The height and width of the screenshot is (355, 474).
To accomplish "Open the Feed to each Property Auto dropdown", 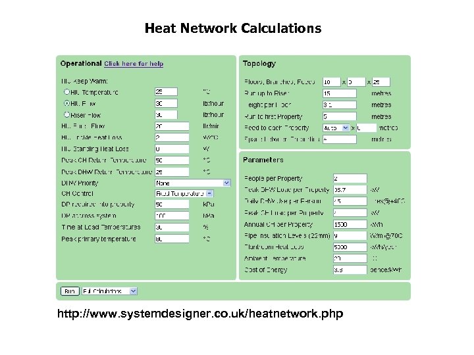I will click(336, 128).
